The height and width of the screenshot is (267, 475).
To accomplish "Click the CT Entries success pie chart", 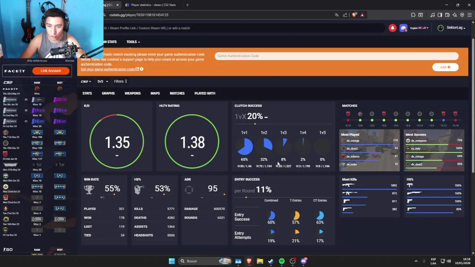I will [321, 215].
